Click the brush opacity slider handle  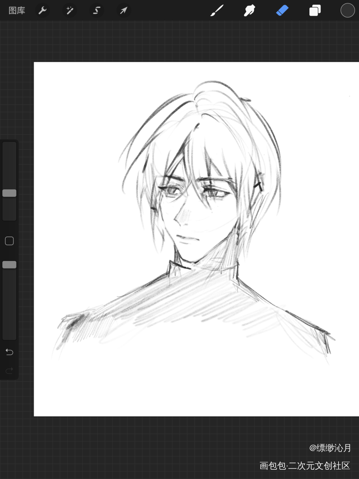9,264
